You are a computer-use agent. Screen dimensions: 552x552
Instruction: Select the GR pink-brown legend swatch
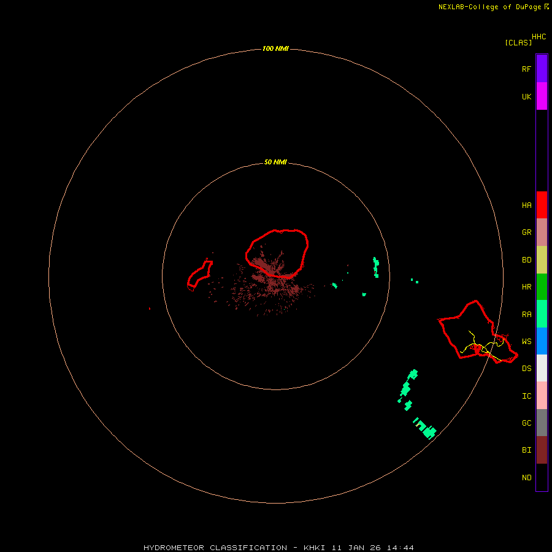[x=542, y=232]
